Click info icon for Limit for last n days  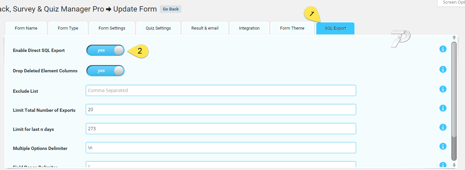[x=443, y=127]
